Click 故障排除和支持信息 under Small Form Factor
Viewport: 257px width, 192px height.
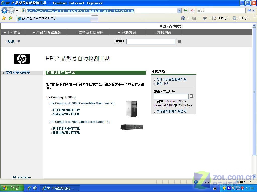65,132
